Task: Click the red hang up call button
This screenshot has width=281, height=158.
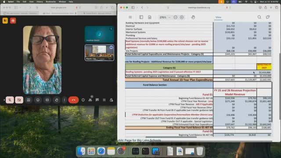Action: [x=73, y=100]
